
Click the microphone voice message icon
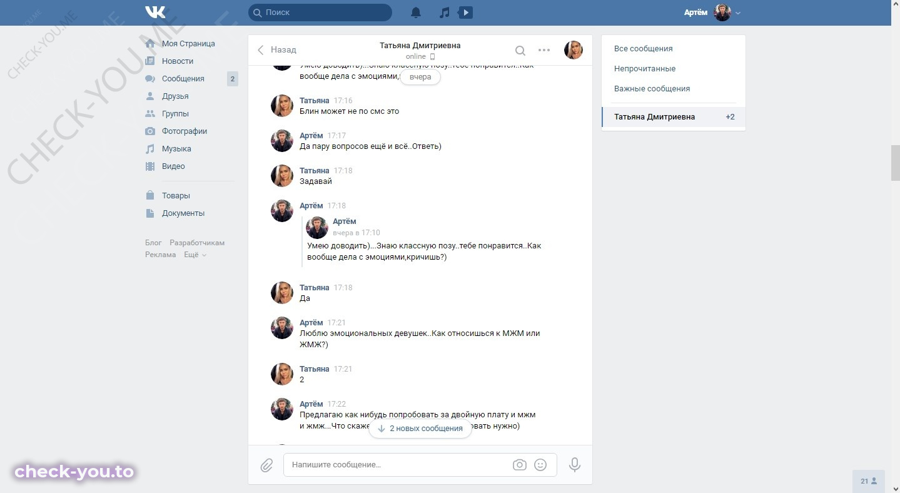574,465
